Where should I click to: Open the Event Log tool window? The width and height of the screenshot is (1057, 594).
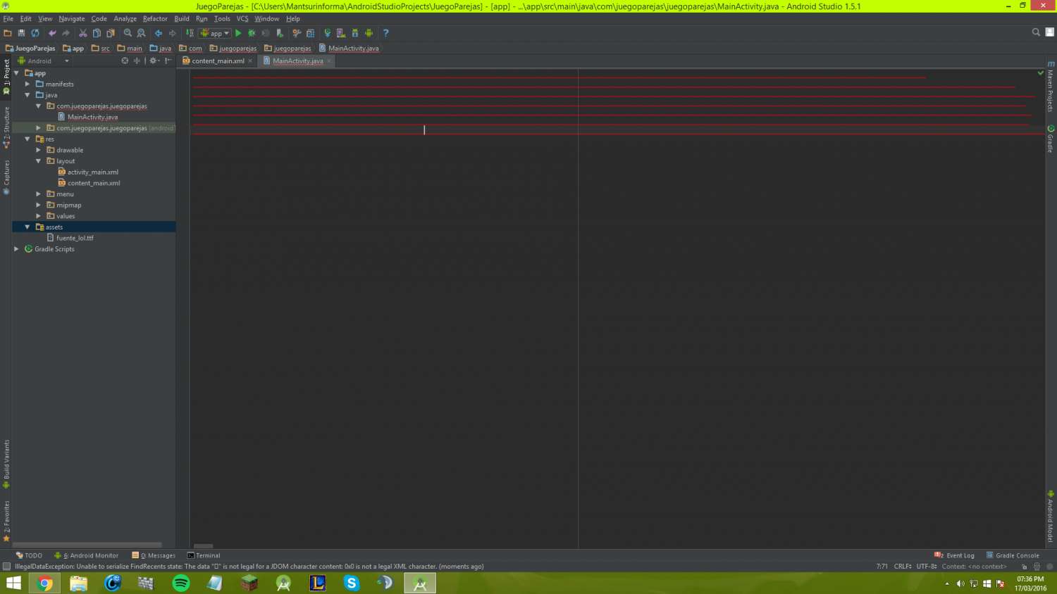point(954,555)
